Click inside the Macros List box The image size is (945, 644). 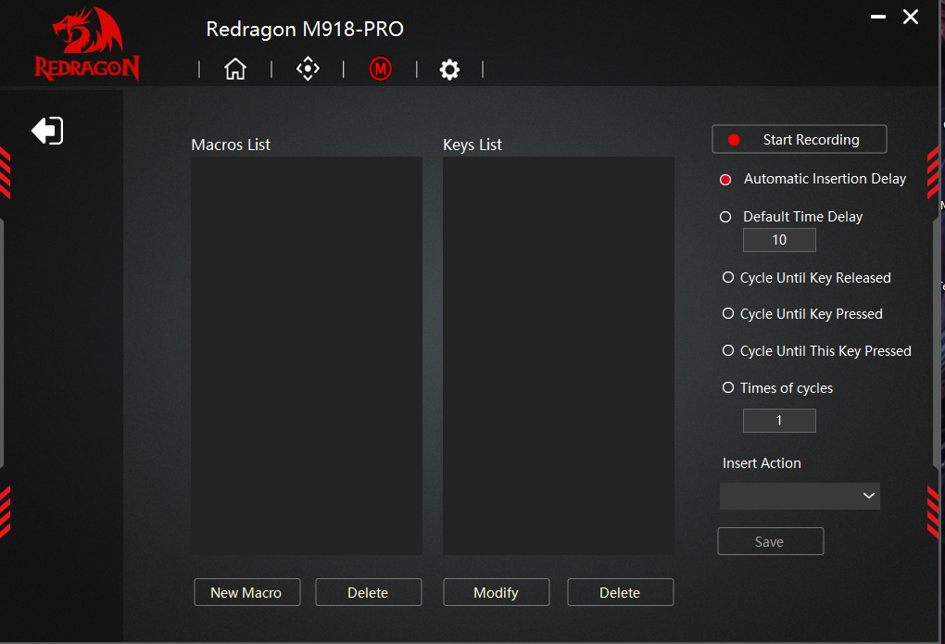[x=307, y=356]
